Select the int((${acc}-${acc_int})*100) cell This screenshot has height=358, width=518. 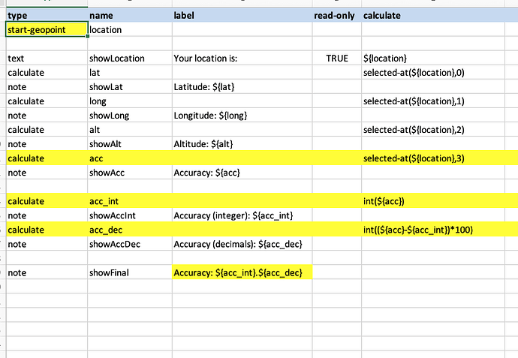438,230
